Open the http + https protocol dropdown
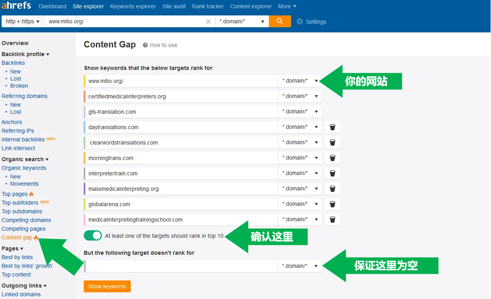The width and height of the screenshot is (491, 299). point(22,21)
